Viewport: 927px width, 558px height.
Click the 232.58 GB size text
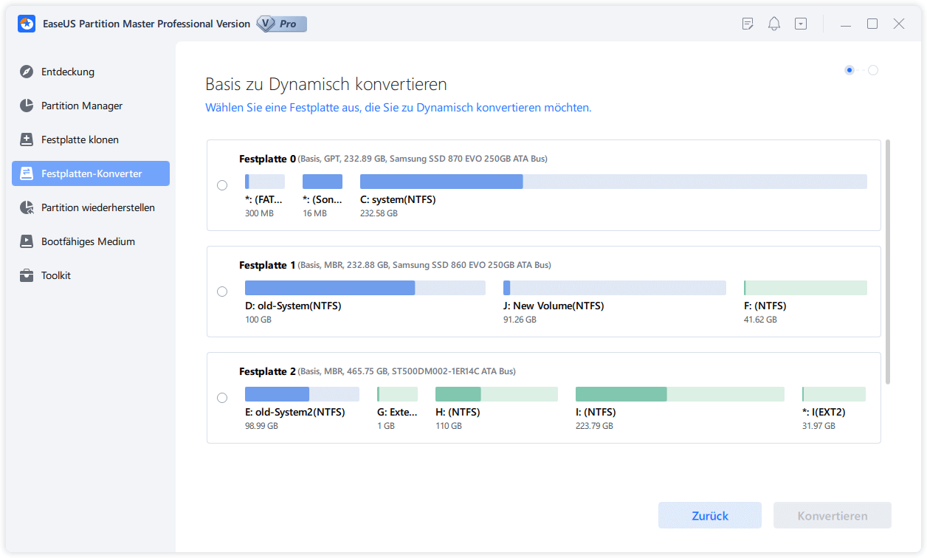[379, 213]
